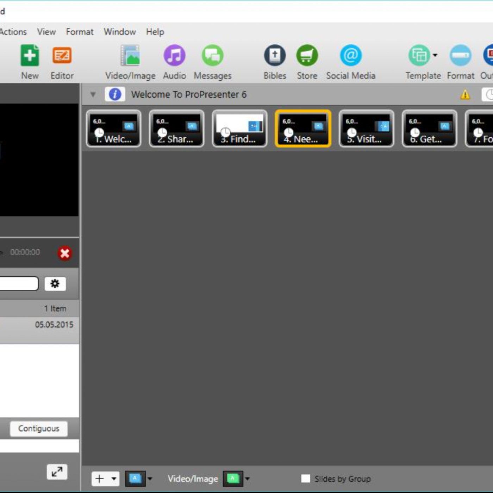
Task: Open the Actions menu
Action: pyautogui.click(x=13, y=32)
